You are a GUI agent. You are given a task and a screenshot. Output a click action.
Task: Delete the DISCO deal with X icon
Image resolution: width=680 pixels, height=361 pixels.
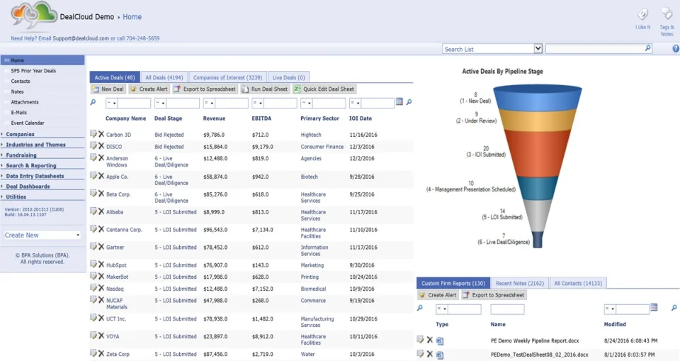101,146
